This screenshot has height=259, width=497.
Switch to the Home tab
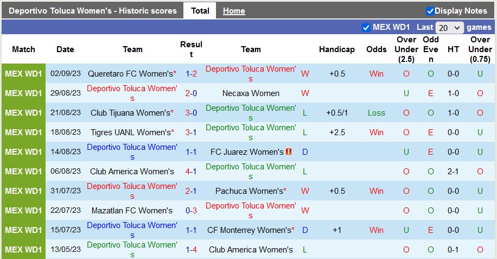pyautogui.click(x=234, y=11)
